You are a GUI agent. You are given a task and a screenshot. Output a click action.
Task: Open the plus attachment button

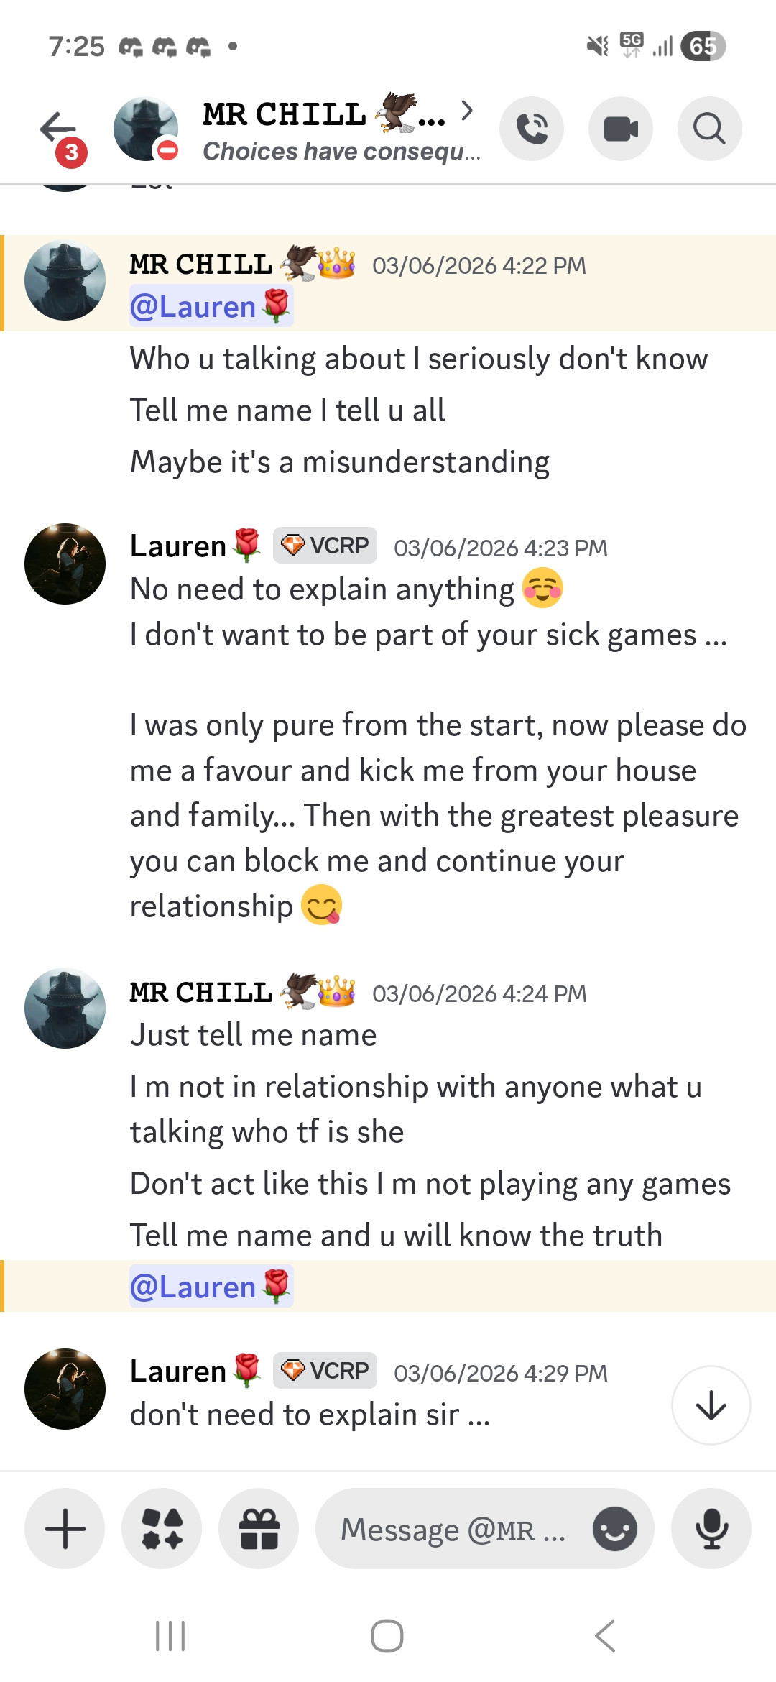[x=65, y=1528]
